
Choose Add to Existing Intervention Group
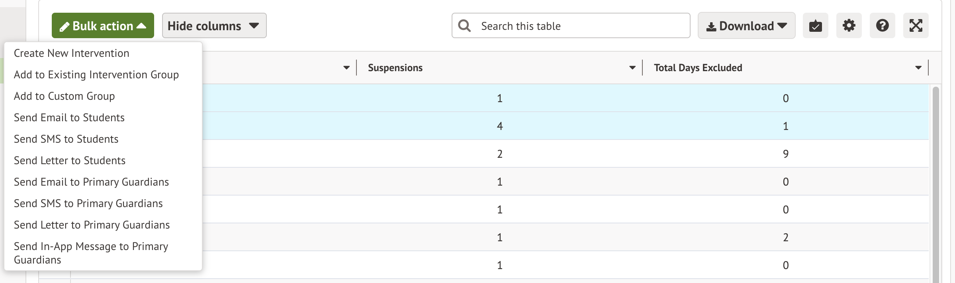[x=96, y=75]
